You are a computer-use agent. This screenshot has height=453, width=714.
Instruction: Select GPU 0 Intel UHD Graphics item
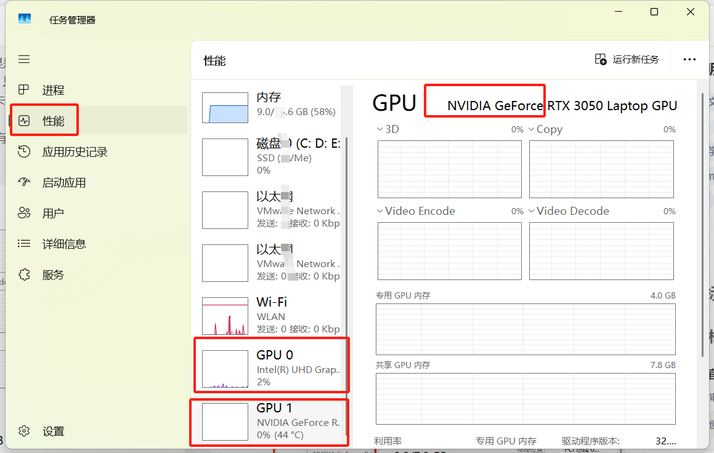point(272,369)
